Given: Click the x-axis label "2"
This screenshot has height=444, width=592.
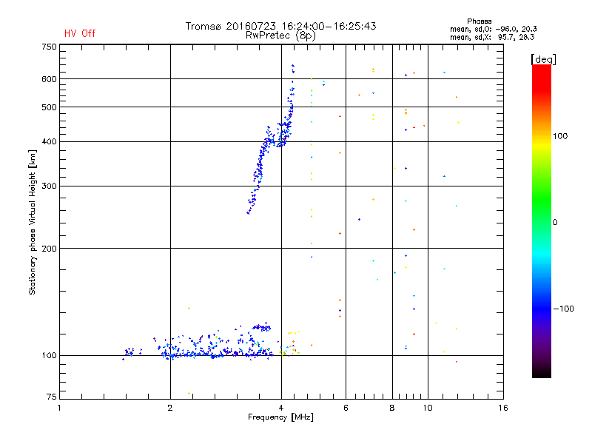Looking at the screenshot, I should point(170,408).
